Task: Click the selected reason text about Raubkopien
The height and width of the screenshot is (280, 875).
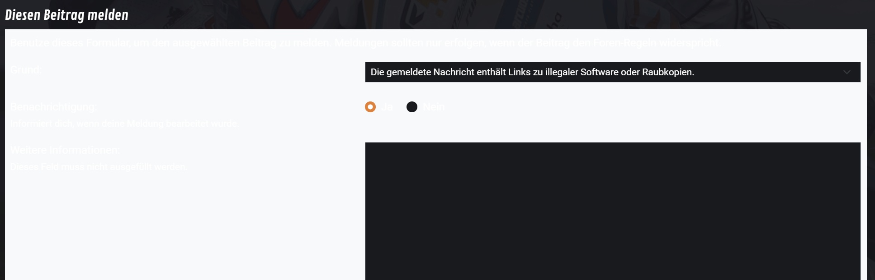Action: (532, 72)
